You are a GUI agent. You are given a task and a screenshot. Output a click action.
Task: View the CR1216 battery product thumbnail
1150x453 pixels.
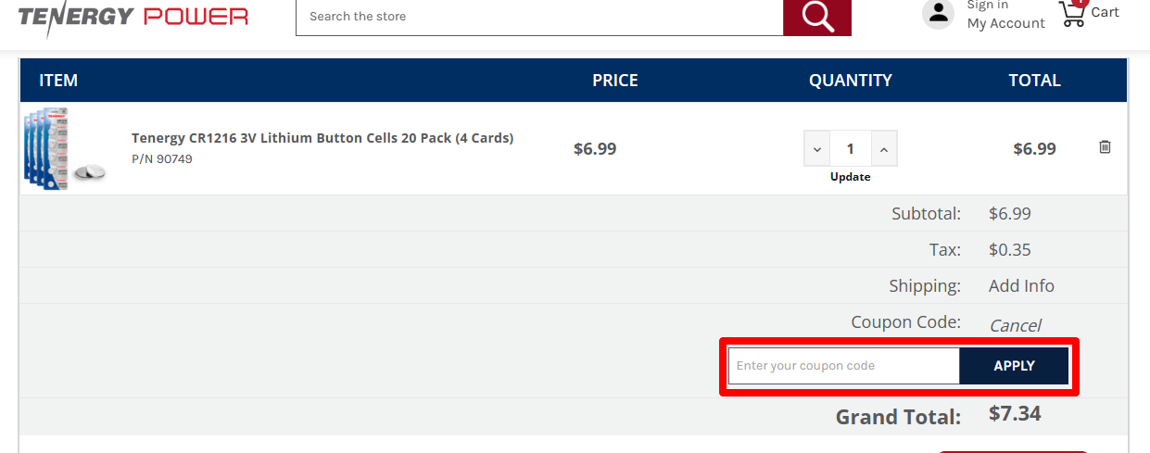[63, 148]
